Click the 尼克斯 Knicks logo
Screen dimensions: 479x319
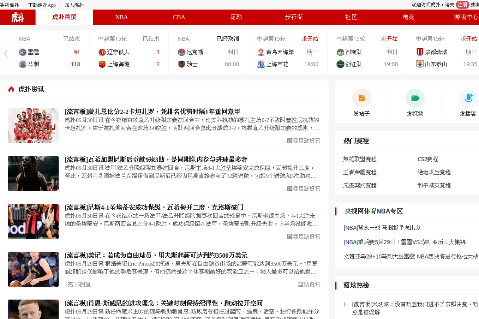coord(181,52)
